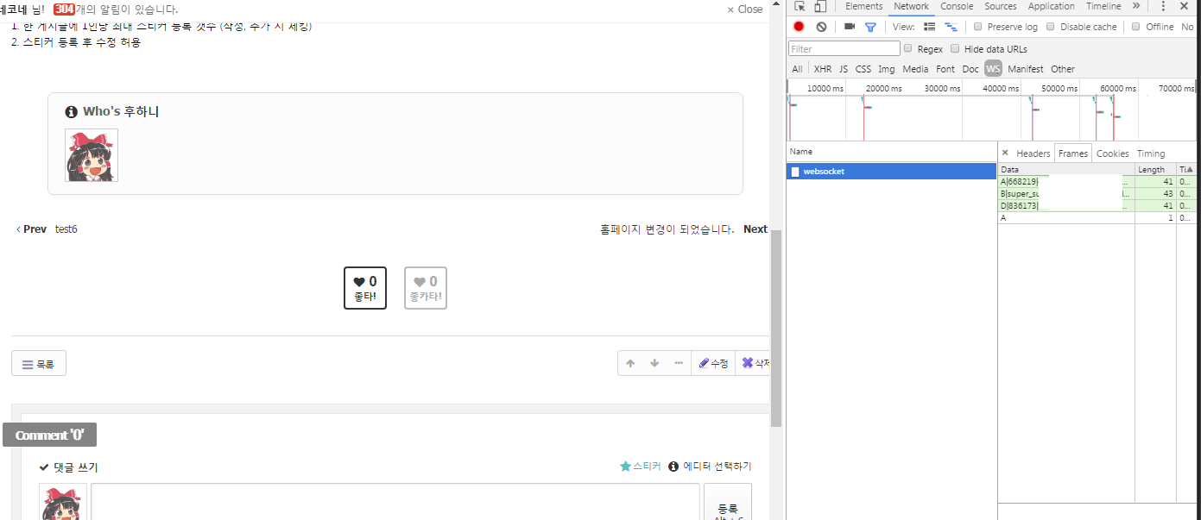The image size is (1201, 520).
Task: Select the frame starting with B|super_su
Action: tap(1097, 194)
